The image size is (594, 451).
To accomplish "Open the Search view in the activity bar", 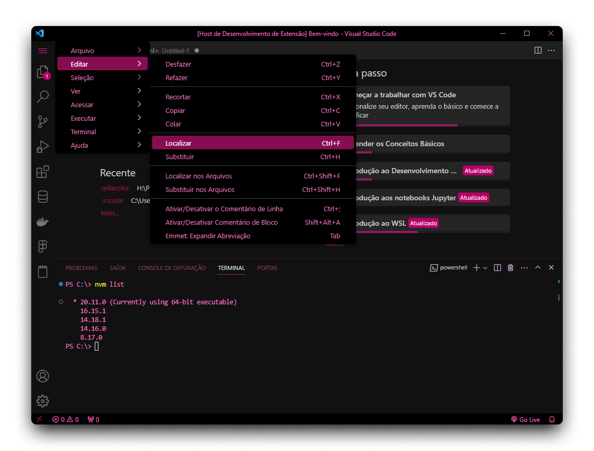I will tap(43, 97).
